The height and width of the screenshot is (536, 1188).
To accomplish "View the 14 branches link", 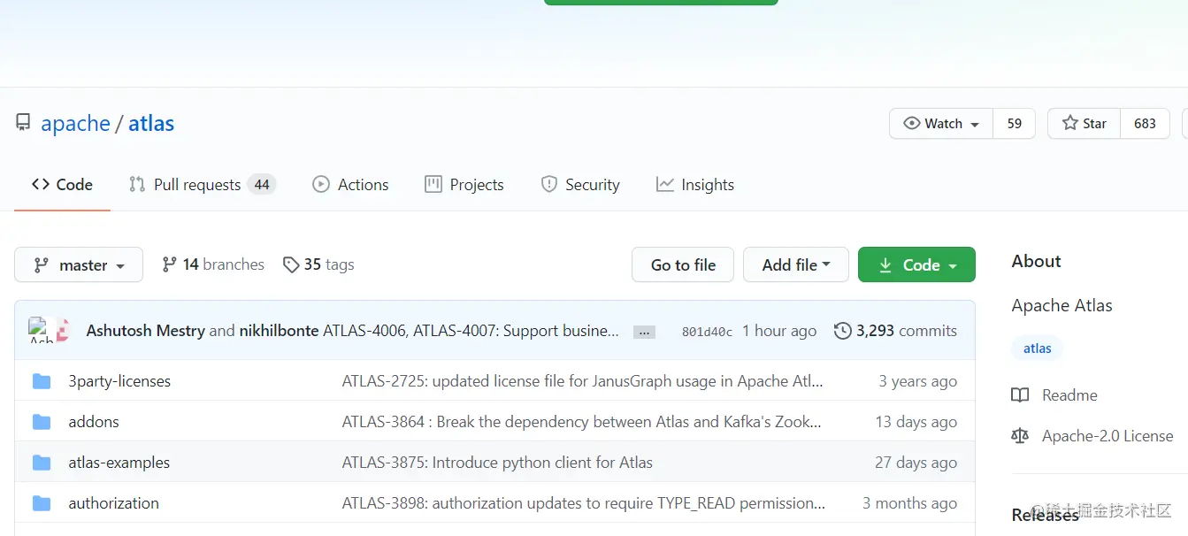I will [213, 264].
